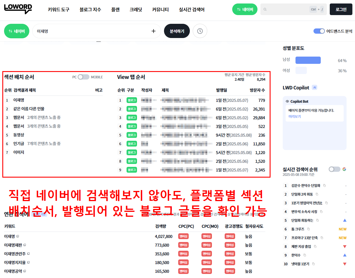
Task: Click 멤버십 badge in CPC(PC) for 이재명
Action: (x=183, y=237)
